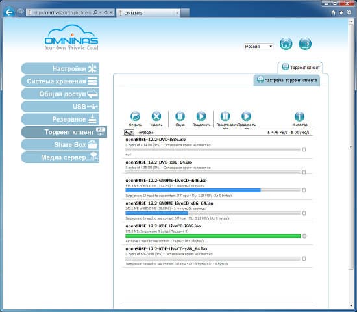Click the Продолжить (resume selected) play icon
Viewport: 357px width, 312px height.
pyautogui.click(x=201, y=116)
